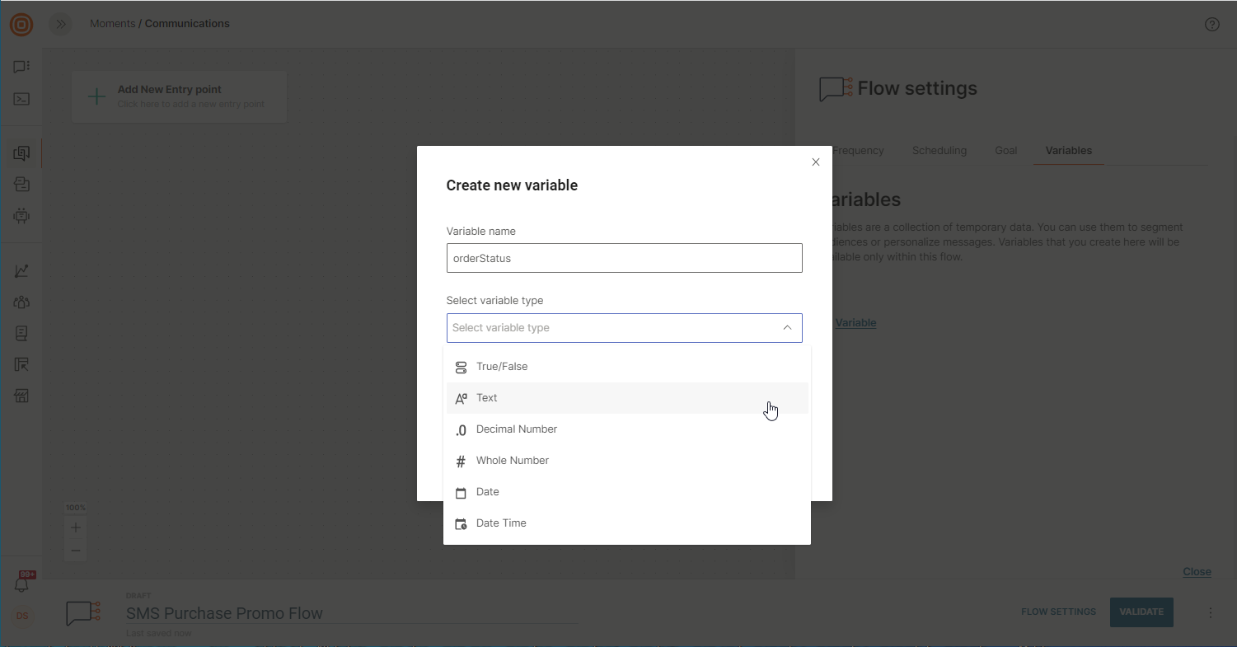The height and width of the screenshot is (647, 1237).
Task: Open the Content library icon in sidebar
Action: point(22,333)
